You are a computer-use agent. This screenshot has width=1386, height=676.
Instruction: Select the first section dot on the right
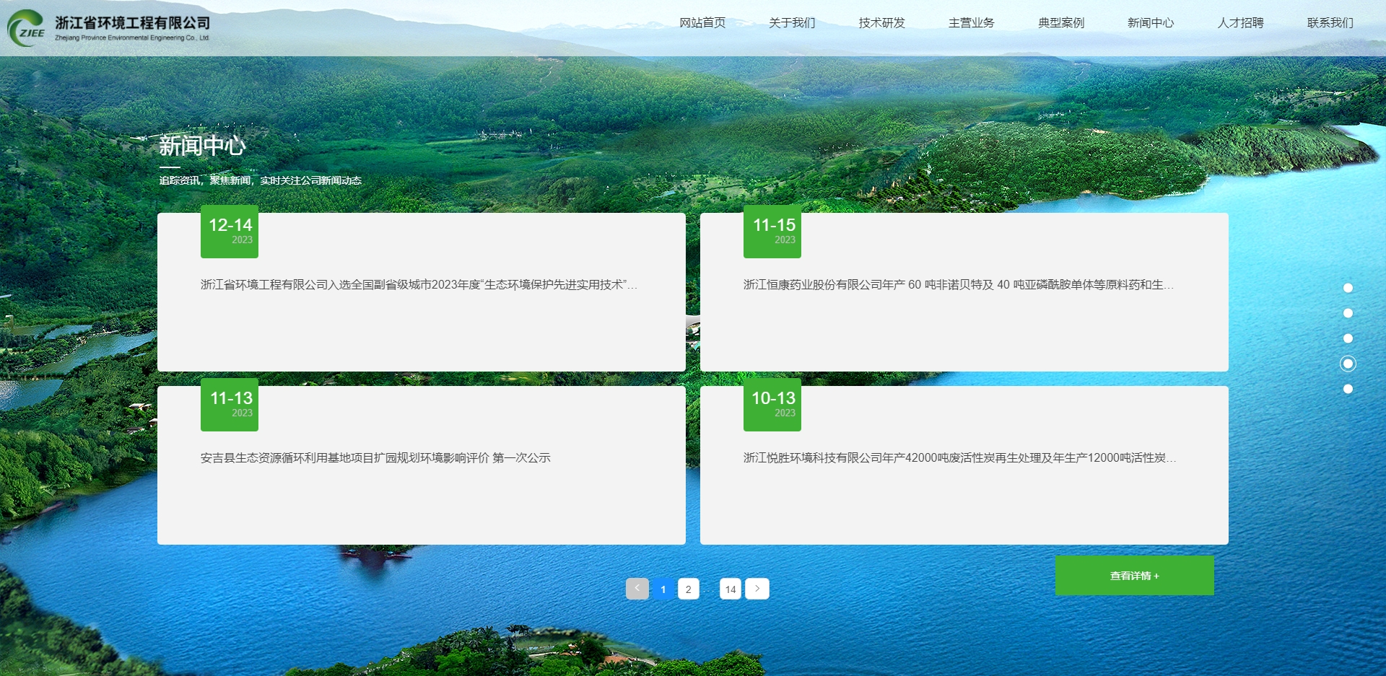(1348, 288)
